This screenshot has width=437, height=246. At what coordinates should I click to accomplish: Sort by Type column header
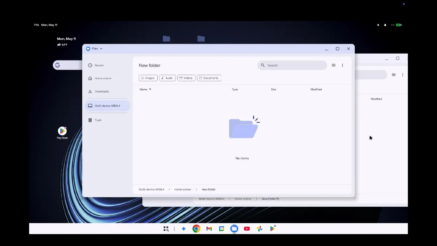tap(235, 89)
